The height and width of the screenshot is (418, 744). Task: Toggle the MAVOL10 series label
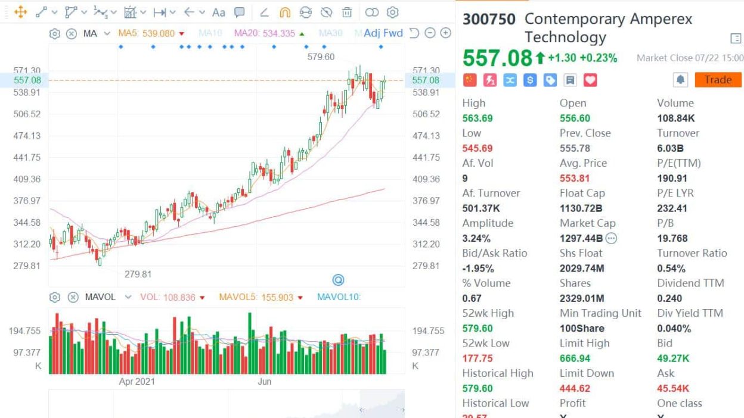[x=339, y=297]
